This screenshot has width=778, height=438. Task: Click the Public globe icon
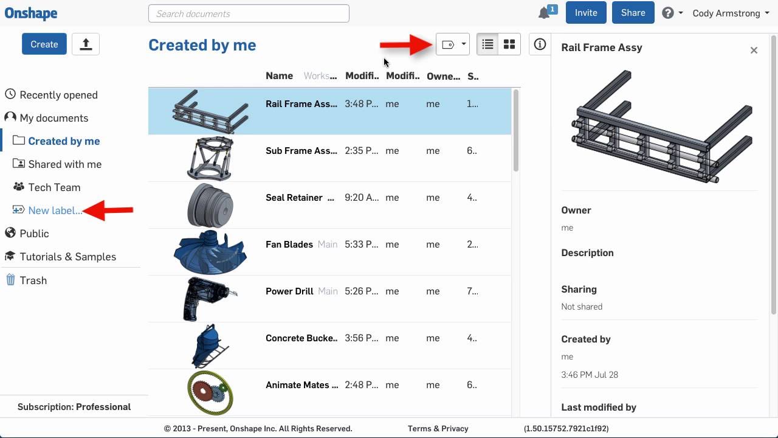click(10, 233)
